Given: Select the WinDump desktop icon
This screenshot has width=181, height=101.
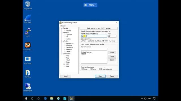Looking at the screenshot, I should pyautogui.click(x=28, y=60).
